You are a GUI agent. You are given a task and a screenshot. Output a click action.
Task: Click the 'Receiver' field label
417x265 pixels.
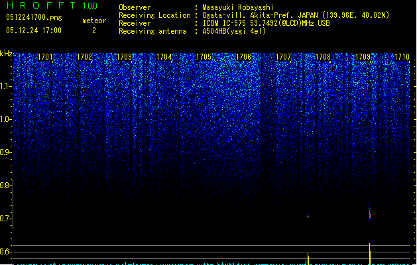click(135, 23)
